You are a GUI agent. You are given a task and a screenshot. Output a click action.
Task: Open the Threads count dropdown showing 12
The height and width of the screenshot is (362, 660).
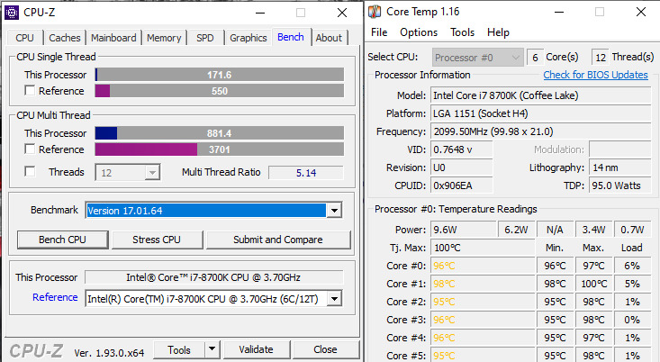pyautogui.click(x=128, y=173)
